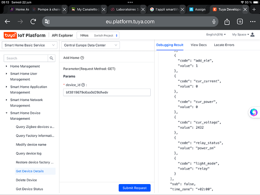Collapse Smart Home Device Management node
The width and height of the screenshot is (260, 195).
pyautogui.click(x=7, y=113)
